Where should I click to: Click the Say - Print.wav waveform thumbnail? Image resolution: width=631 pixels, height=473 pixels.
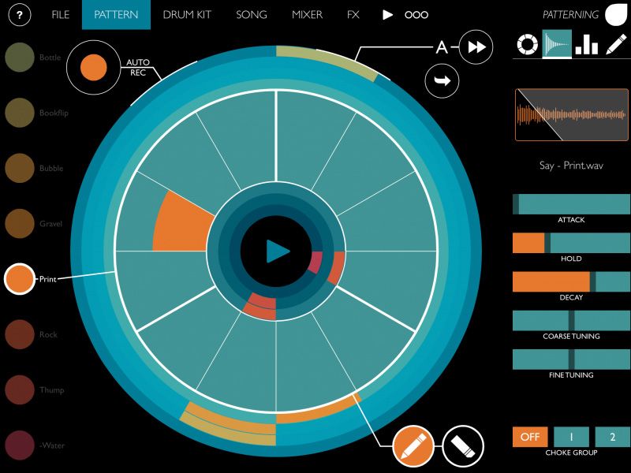click(570, 114)
